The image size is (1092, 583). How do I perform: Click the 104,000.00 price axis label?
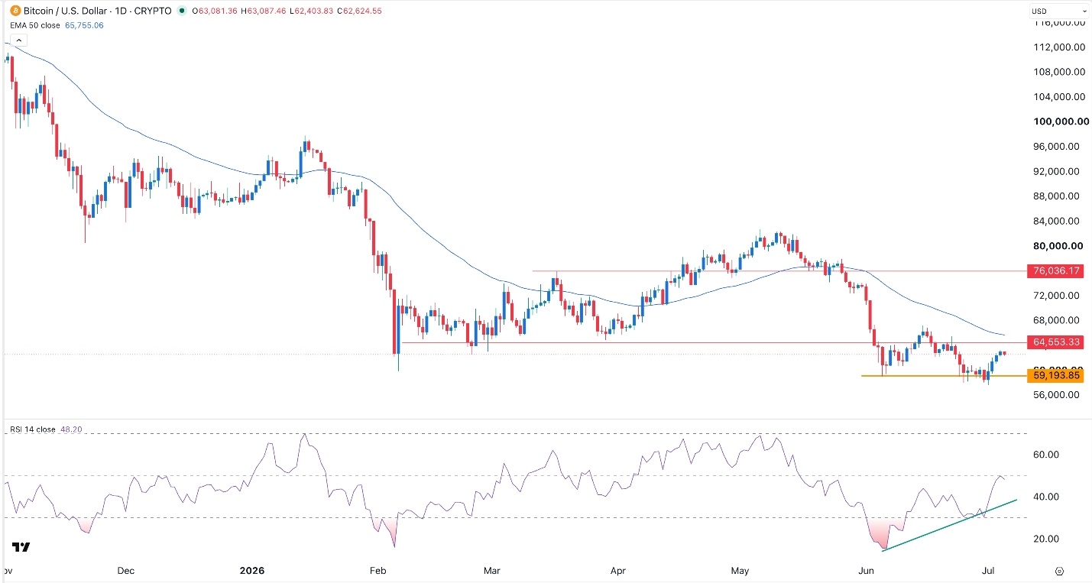tap(1060, 97)
